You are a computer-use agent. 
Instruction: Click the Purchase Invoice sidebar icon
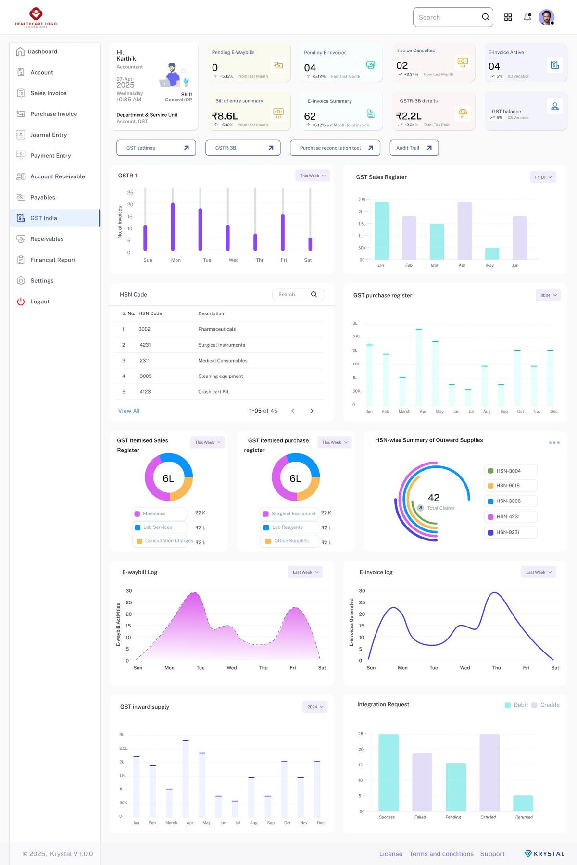coord(21,114)
